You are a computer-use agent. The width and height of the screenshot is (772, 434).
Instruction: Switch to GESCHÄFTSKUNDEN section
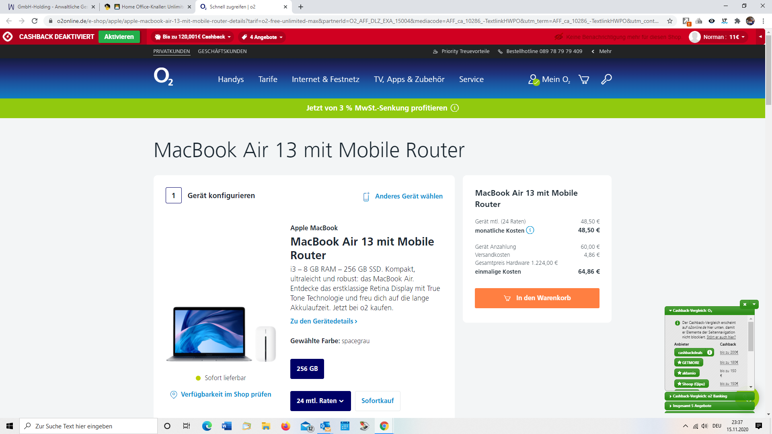coord(222,51)
